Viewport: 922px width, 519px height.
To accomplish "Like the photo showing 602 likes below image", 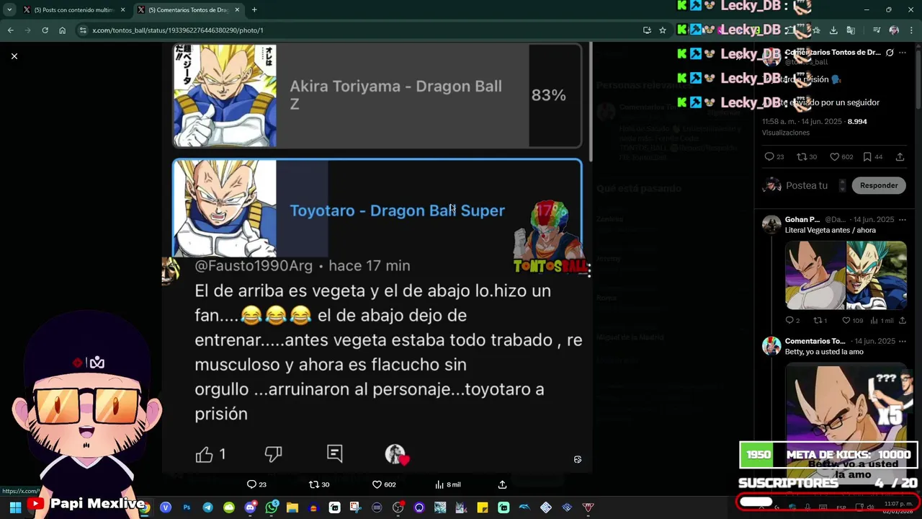I will click(384, 484).
